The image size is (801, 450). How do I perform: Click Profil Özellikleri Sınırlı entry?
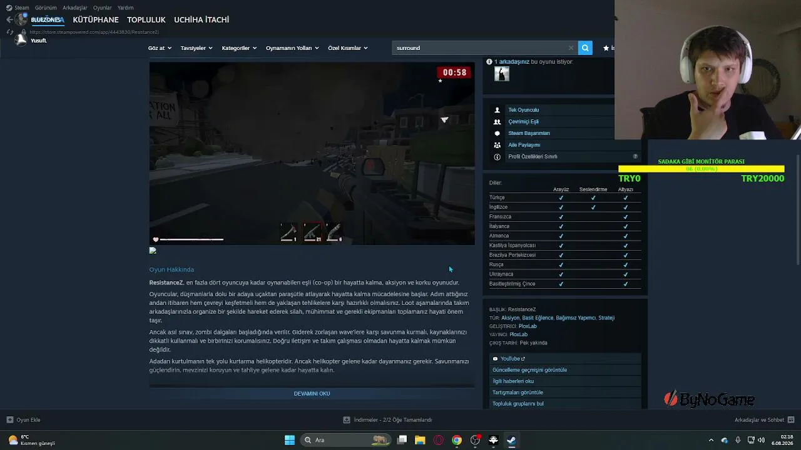pos(533,157)
